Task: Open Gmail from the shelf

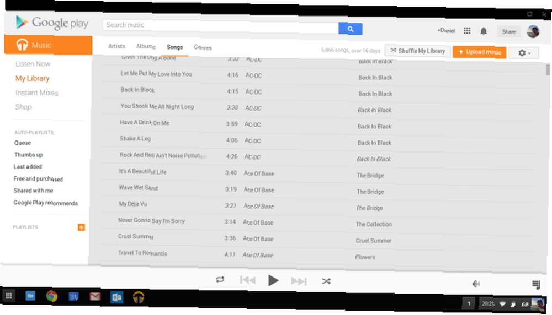Action: pyautogui.click(x=95, y=297)
